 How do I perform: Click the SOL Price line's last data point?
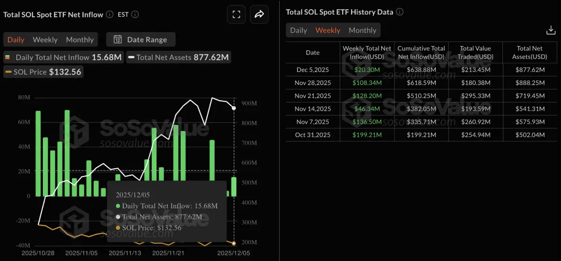point(234,243)
